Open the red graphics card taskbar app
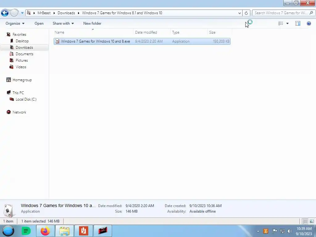 102,231
